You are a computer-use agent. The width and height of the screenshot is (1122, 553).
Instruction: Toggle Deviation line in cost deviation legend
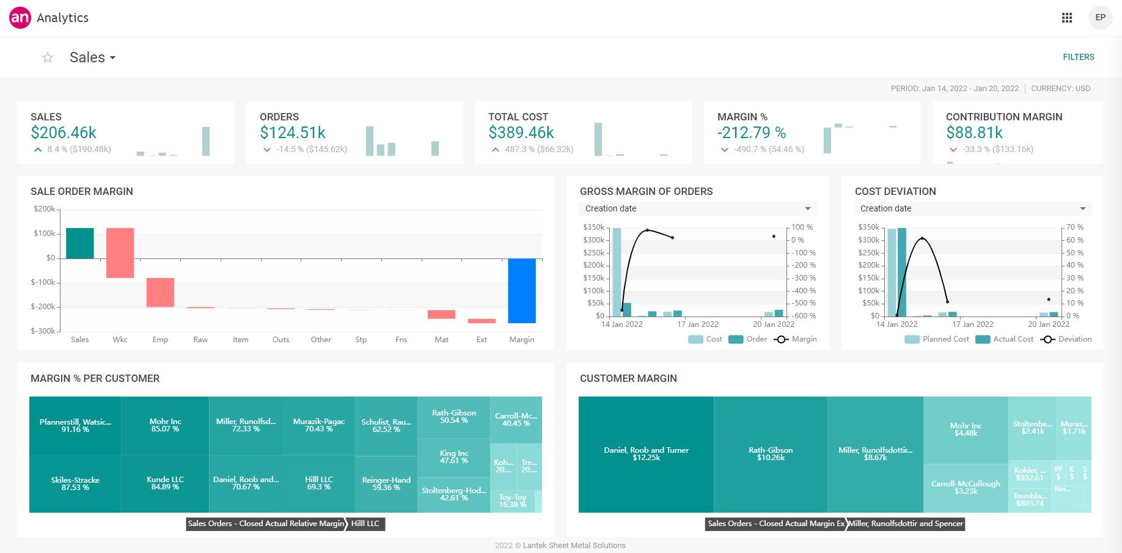1066,339
